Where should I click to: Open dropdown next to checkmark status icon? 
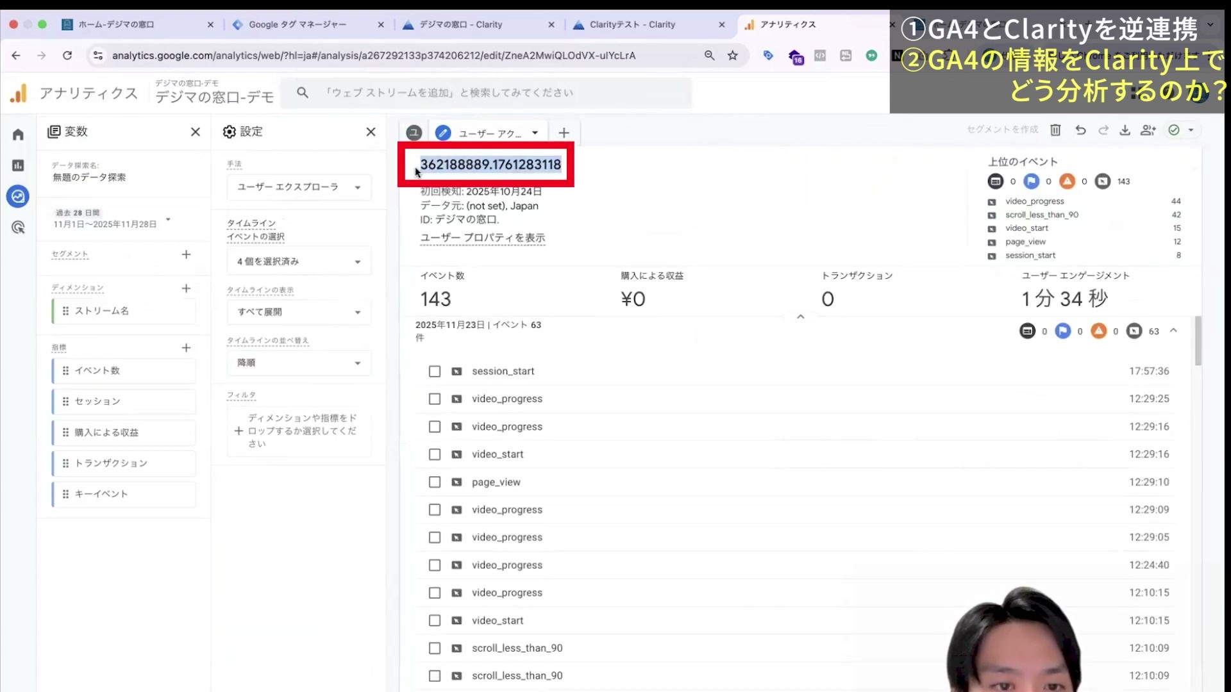tap(1191, 130)
